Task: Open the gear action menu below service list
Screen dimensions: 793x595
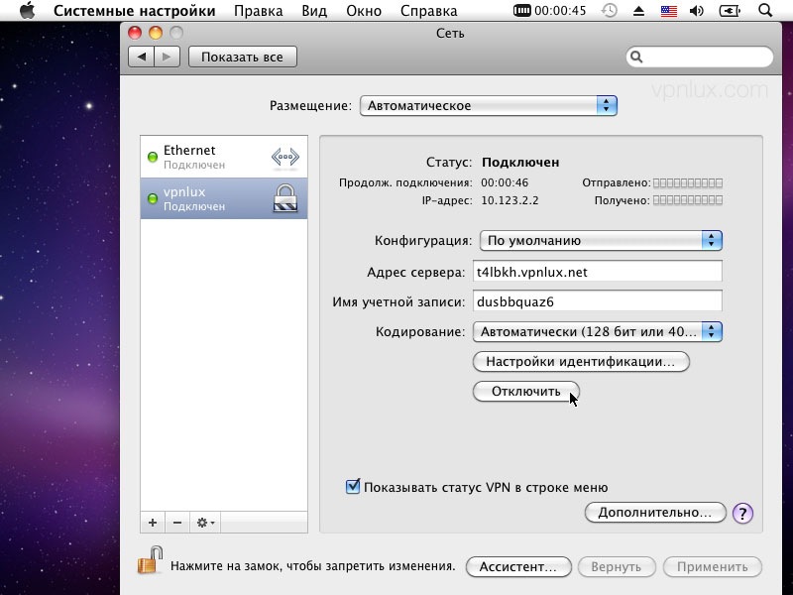Action: click(205, 523)
